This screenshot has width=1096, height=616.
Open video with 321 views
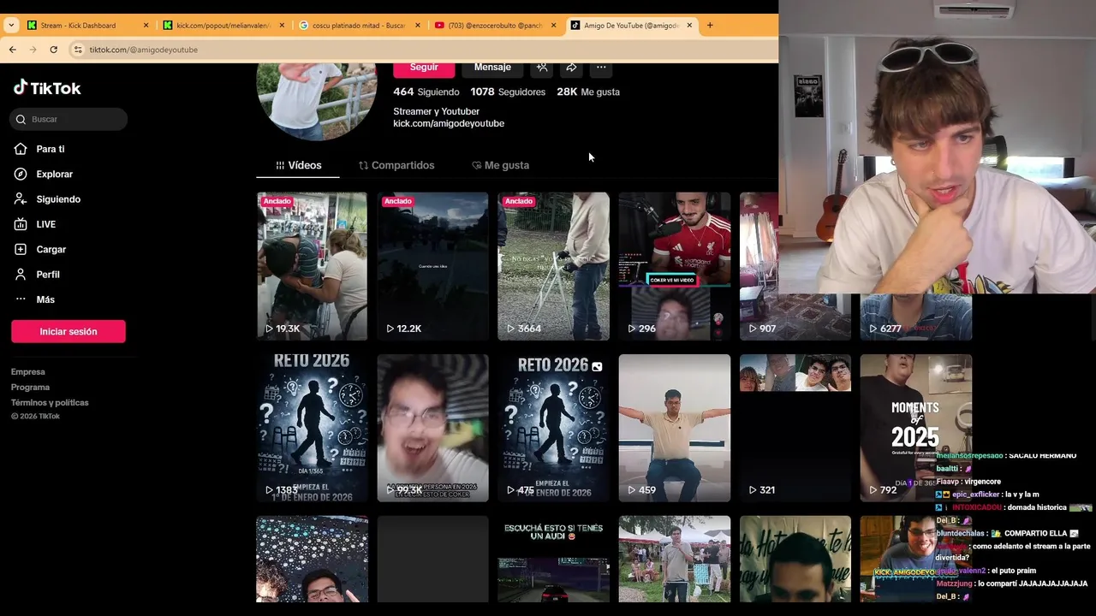795,428
